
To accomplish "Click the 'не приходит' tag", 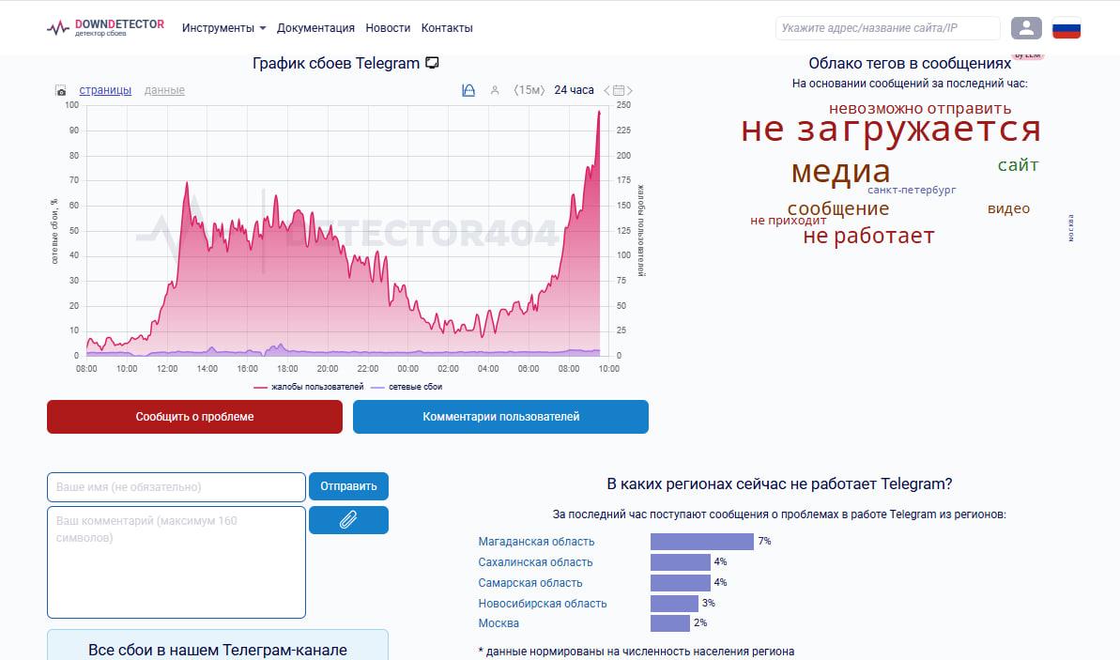I will (788, 221).
